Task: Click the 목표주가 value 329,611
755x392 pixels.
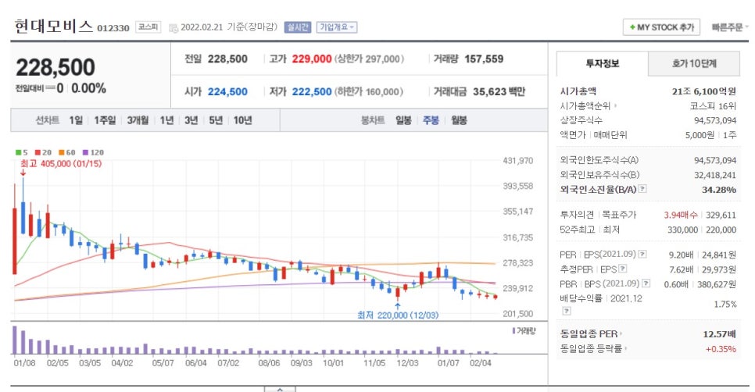Action: (721, 215)
